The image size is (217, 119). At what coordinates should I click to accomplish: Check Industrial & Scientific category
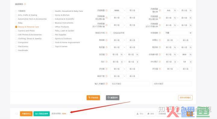[53, 19]
